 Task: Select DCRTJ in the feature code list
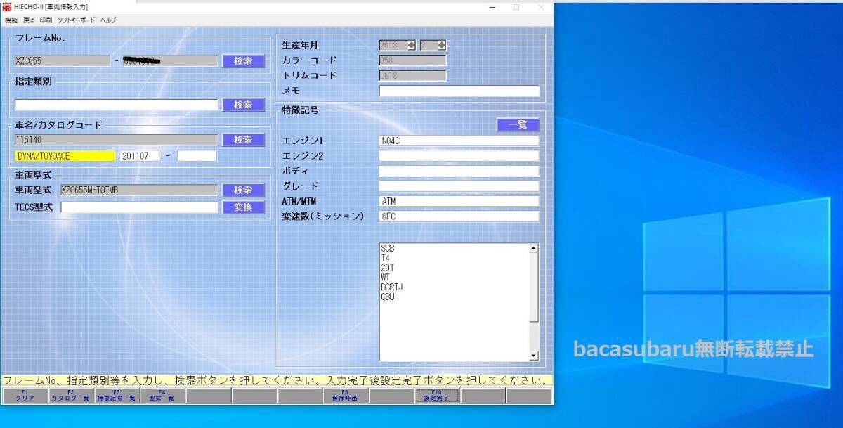click(x=391, y=287)
